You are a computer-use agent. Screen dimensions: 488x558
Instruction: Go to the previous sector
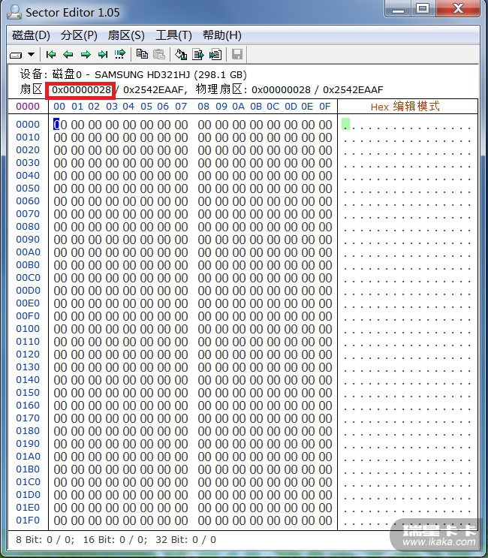pos(68,54)
